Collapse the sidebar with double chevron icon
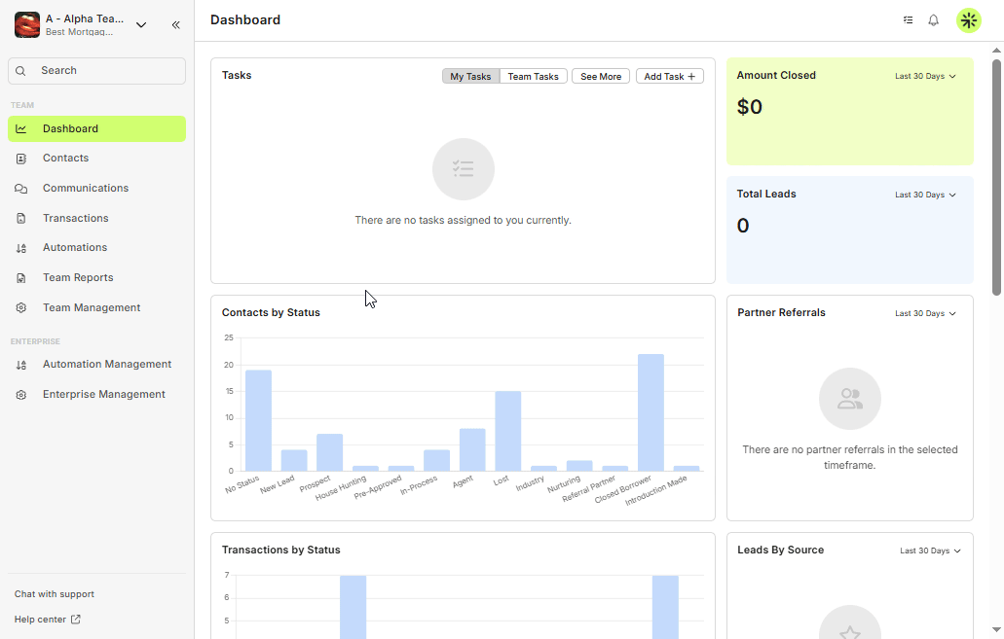Image resolution: width=1004 pixels, height=639 pixels. click(x=175, y=25)
